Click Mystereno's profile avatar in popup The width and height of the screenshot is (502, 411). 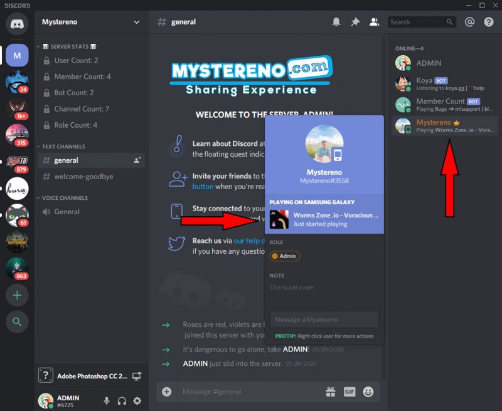tap(324, 144)
